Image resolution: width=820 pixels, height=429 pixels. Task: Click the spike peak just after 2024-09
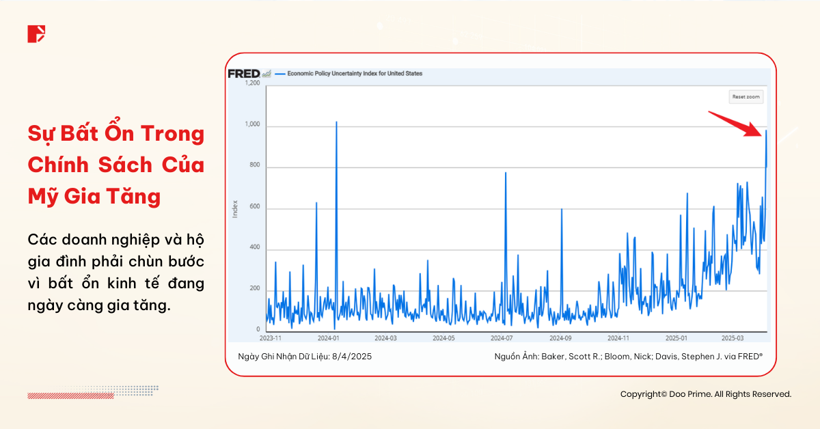click(562, 210)
